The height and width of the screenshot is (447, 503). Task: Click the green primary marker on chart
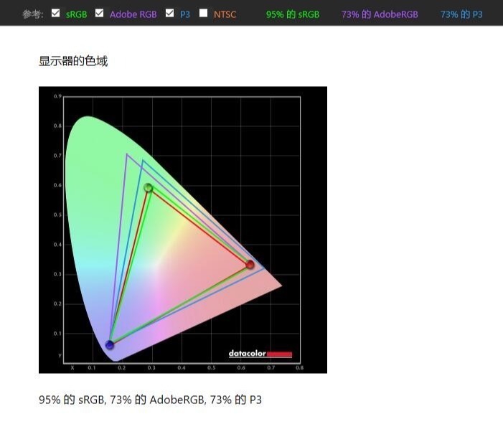[x=149, y=188]
